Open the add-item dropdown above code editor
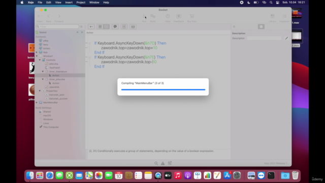This screenshot has height=183, width=325. point(91,26)
